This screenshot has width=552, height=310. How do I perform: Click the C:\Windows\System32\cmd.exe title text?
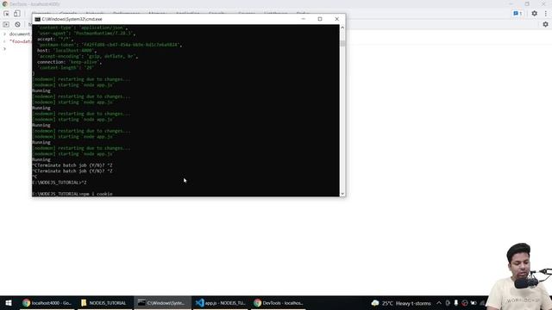click(x=72, y=19)
